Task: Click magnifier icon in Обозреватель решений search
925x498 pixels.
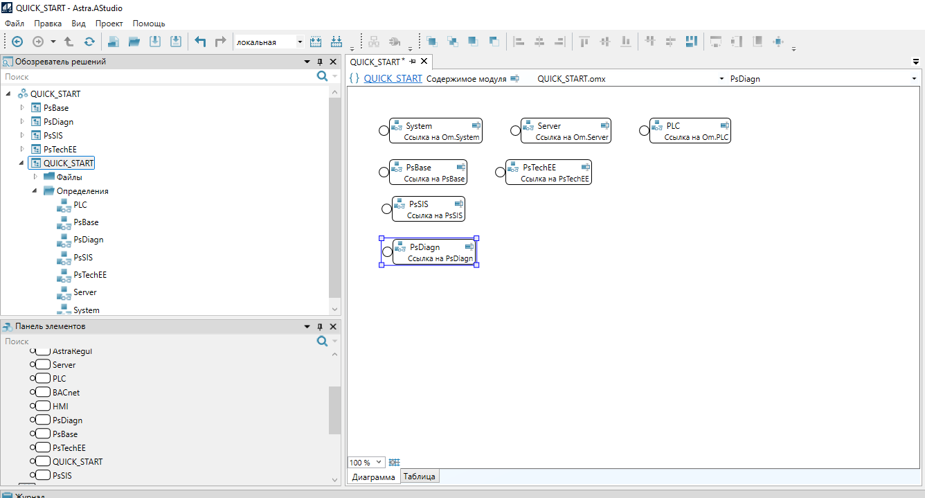Action: tap(322, 76)
